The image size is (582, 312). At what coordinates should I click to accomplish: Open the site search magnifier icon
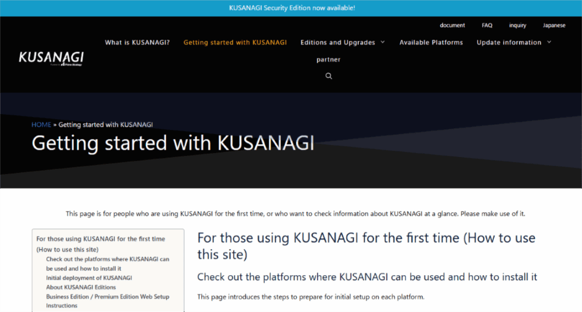[x=329, y=76]
